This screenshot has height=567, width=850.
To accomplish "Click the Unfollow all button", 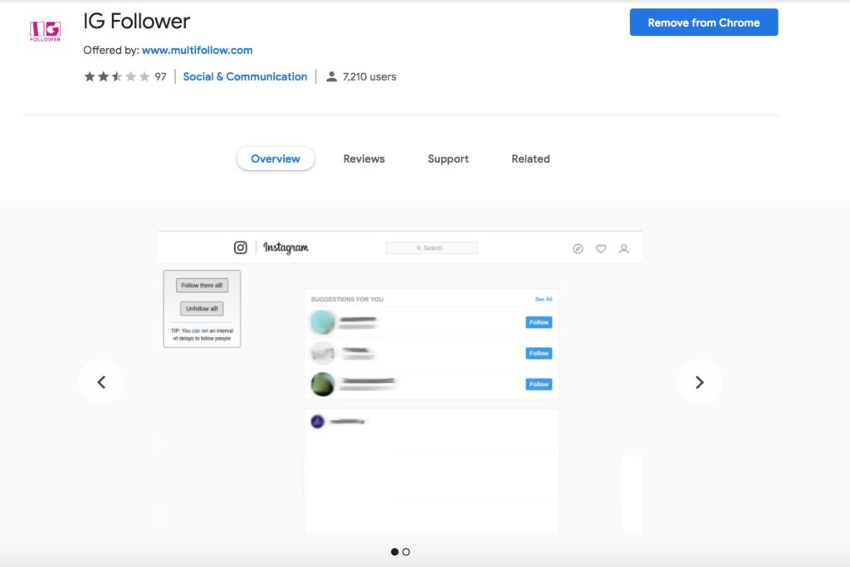I will pos(202,308).
